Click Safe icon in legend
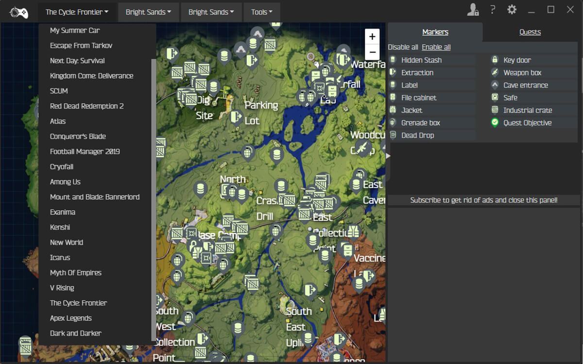The image size is (583, 364). (495, 98)
